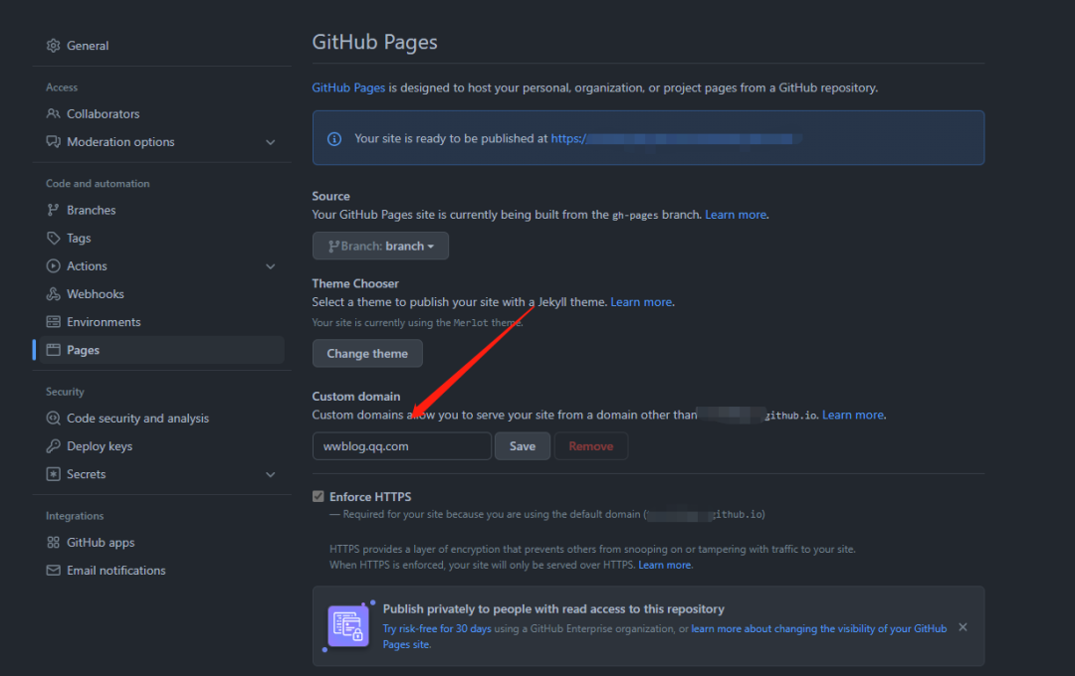Click Learn more in Source section
Screen dimensions: 1075x676
coord(736,215)
